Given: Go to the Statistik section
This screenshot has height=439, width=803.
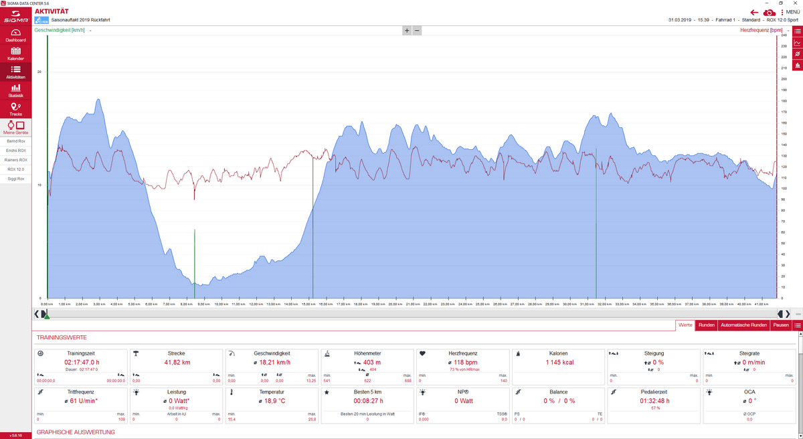Looking at the screenshot, I should pos(15,91).
